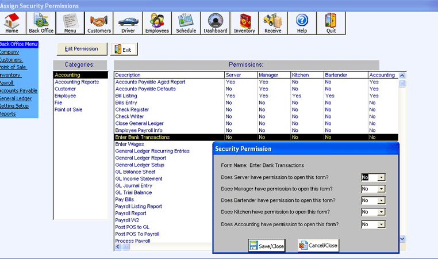The image size is (438, 259).
Task: Open the Reports sidebar link
Action: point(8,114)
